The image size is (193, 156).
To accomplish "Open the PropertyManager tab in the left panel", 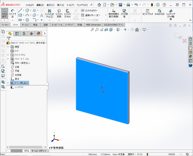I will coord(17,34).
